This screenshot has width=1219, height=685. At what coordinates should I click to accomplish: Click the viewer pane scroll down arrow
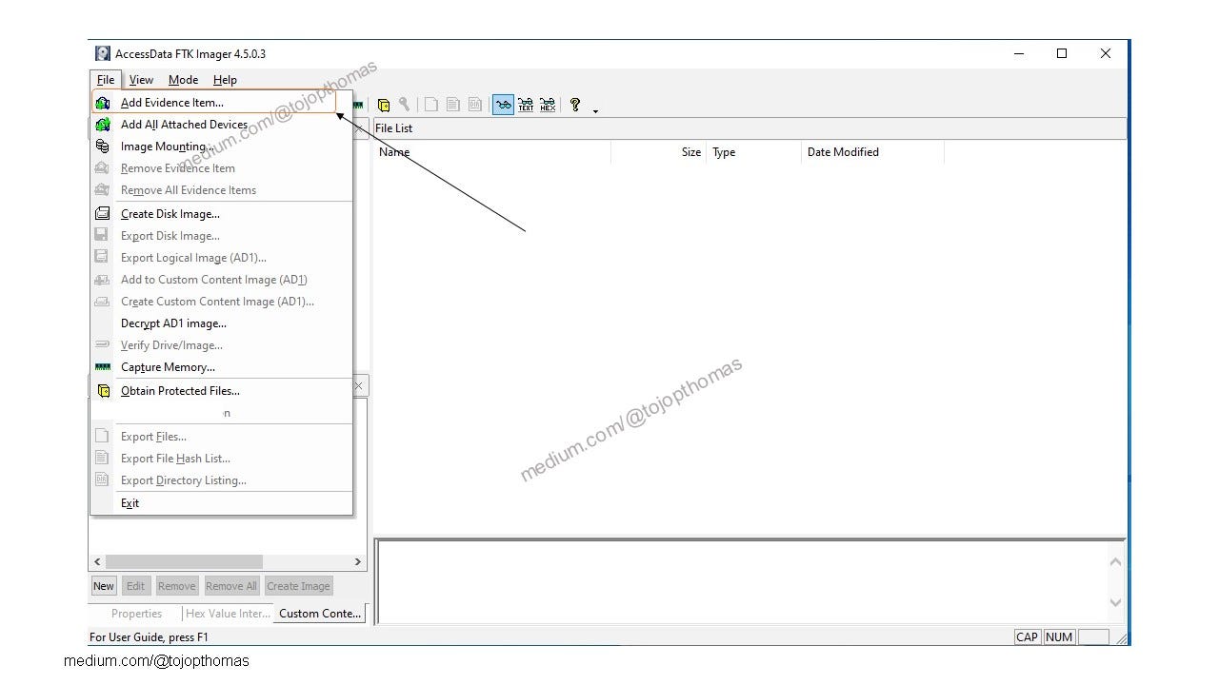click(x=1115, y=602)
